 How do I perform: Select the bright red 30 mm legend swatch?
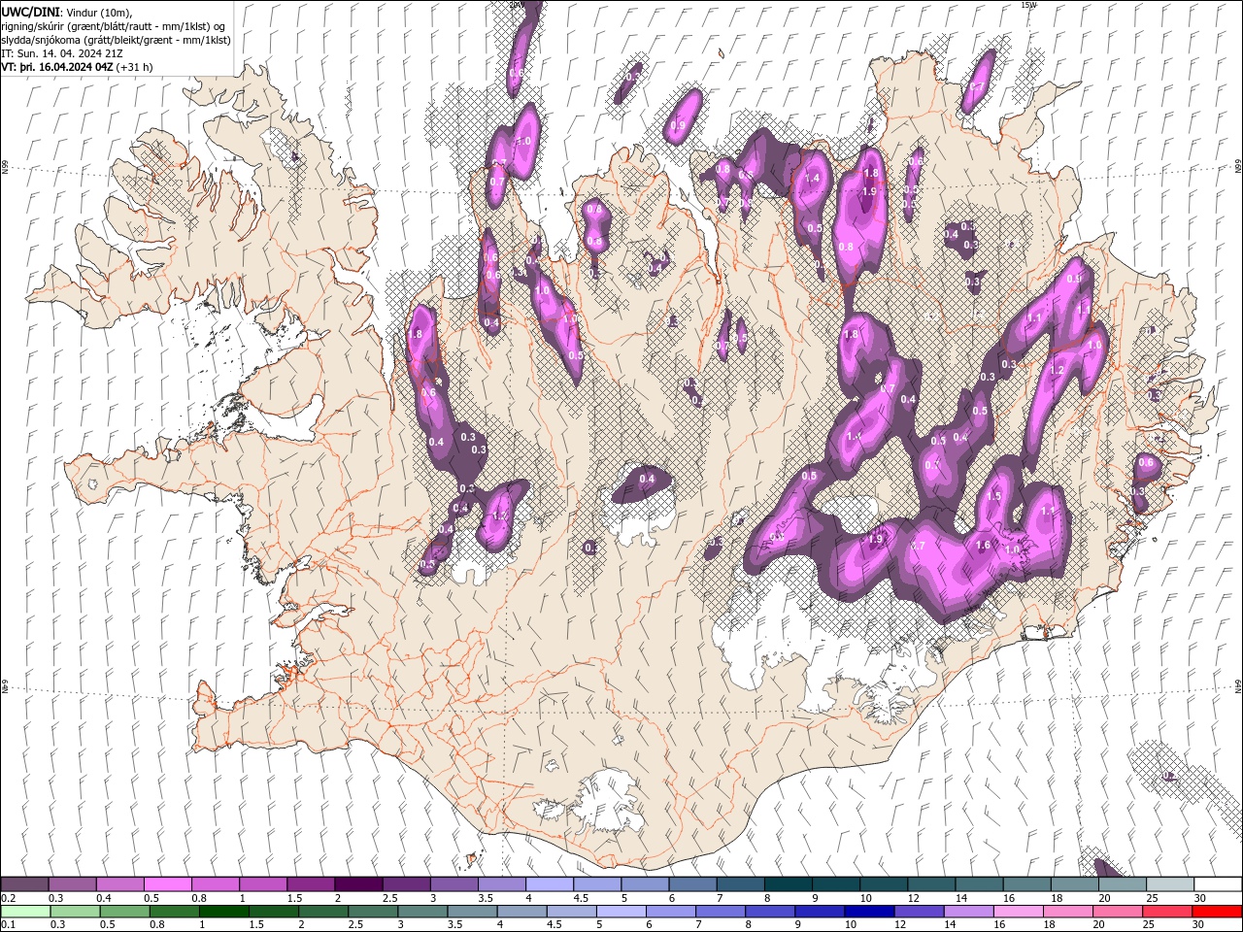(1217, 912)
